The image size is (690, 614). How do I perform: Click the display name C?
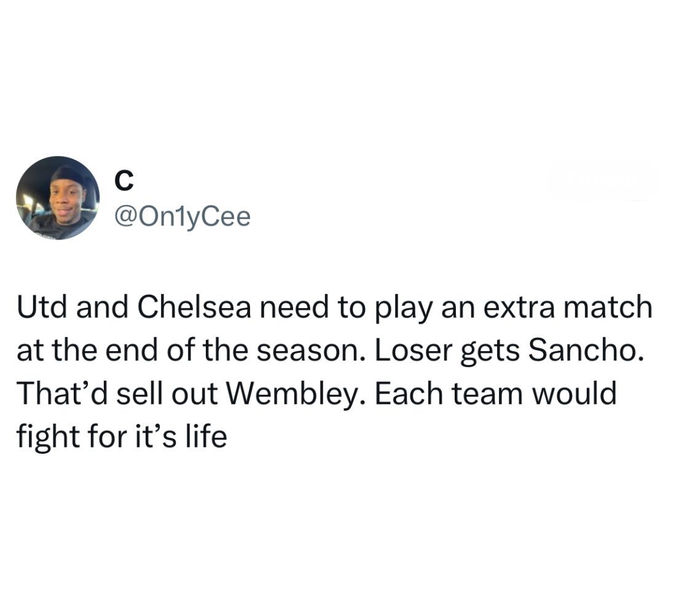pos(123,181)
